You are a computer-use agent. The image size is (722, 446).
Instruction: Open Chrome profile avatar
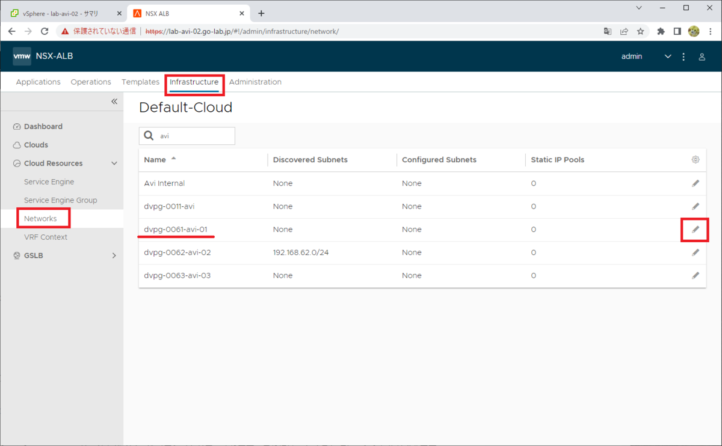point(694,31)
